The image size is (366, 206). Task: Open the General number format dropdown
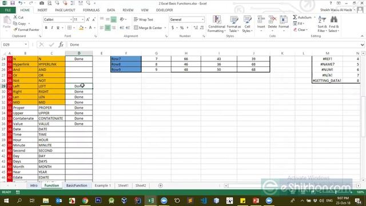coord(202,19)
